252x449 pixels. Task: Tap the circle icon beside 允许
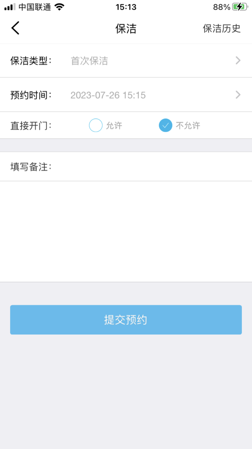tap(95, 125)
